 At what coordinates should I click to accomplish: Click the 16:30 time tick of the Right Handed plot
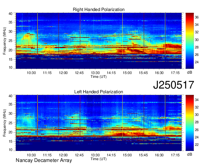(x=159, y=73)
